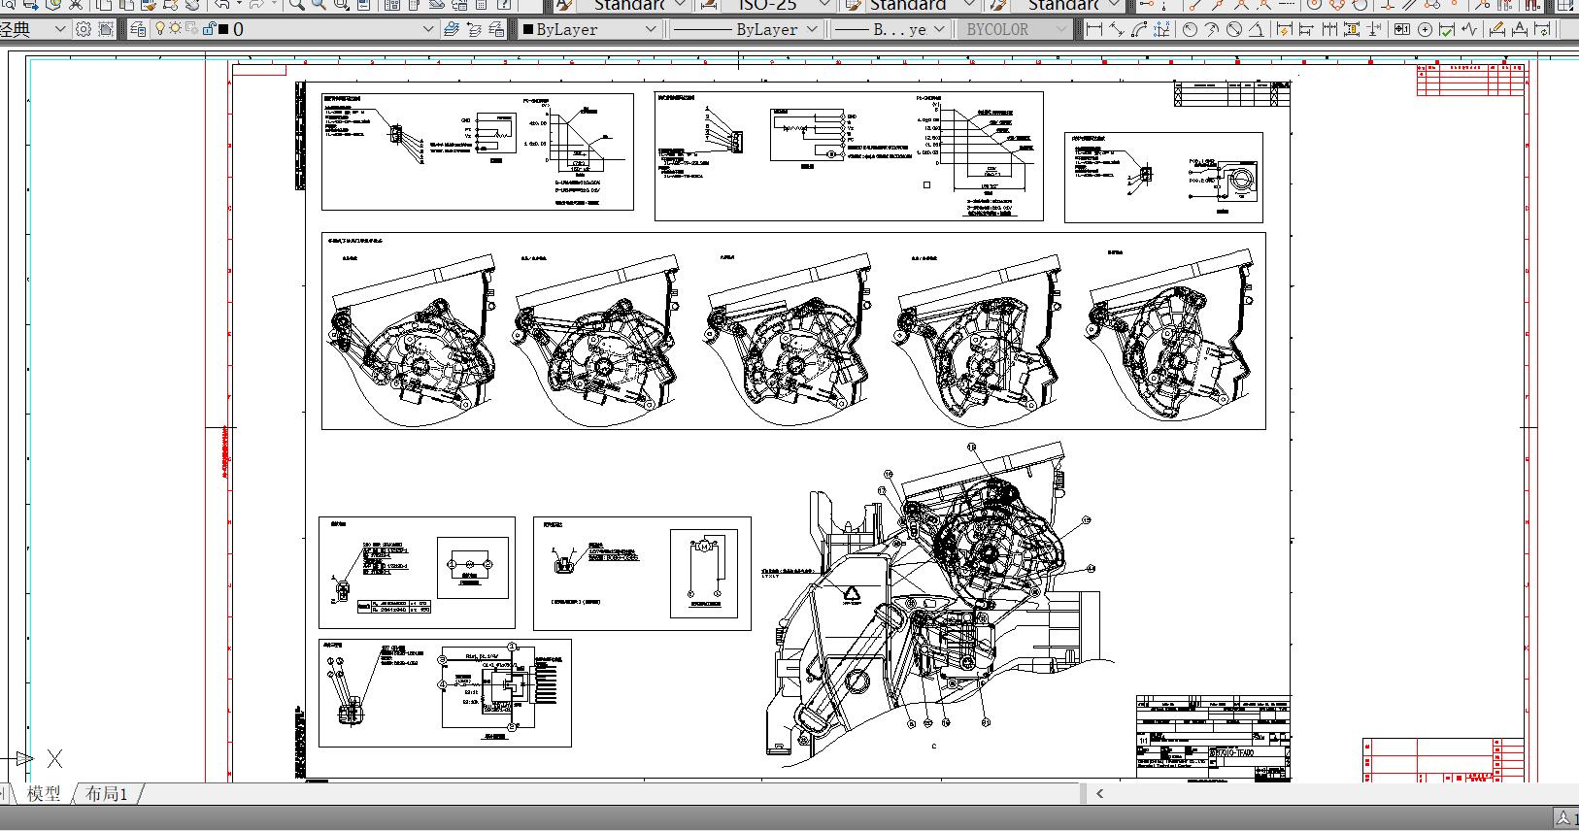This screenshot has width=1579, height=831.
Task: Click the Layer Previous icon
Action: click(x=474, y=29)
